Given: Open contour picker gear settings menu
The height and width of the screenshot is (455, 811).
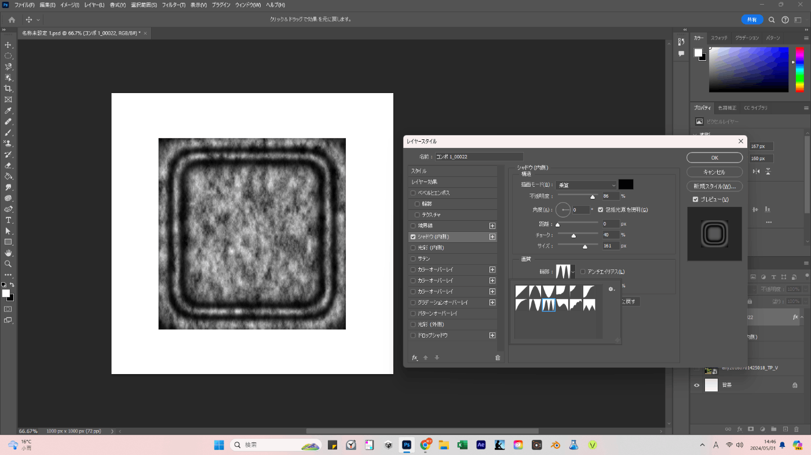Looking at the screenshot, I should (611, 289).
